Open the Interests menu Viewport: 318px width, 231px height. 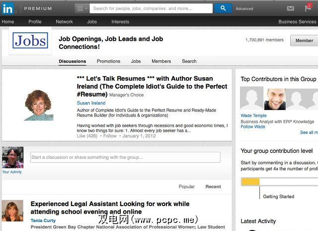click(120, 22)
